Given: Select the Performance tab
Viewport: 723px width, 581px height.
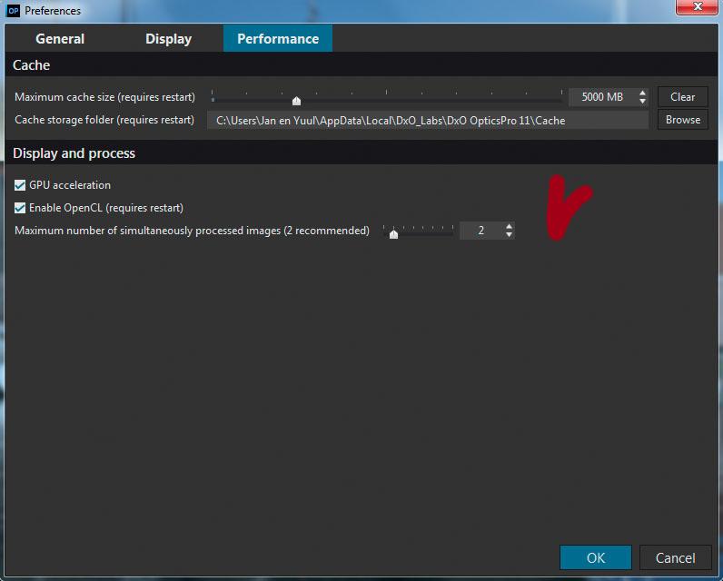Looking at the screenshot, I should [x=278, y=38].
